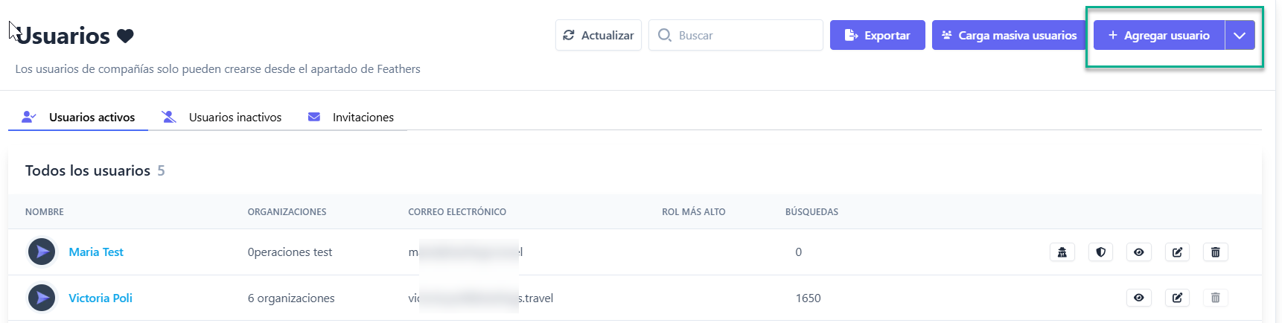
Task: Click the shield icon for Maria Test
Action: [1100, 252]
